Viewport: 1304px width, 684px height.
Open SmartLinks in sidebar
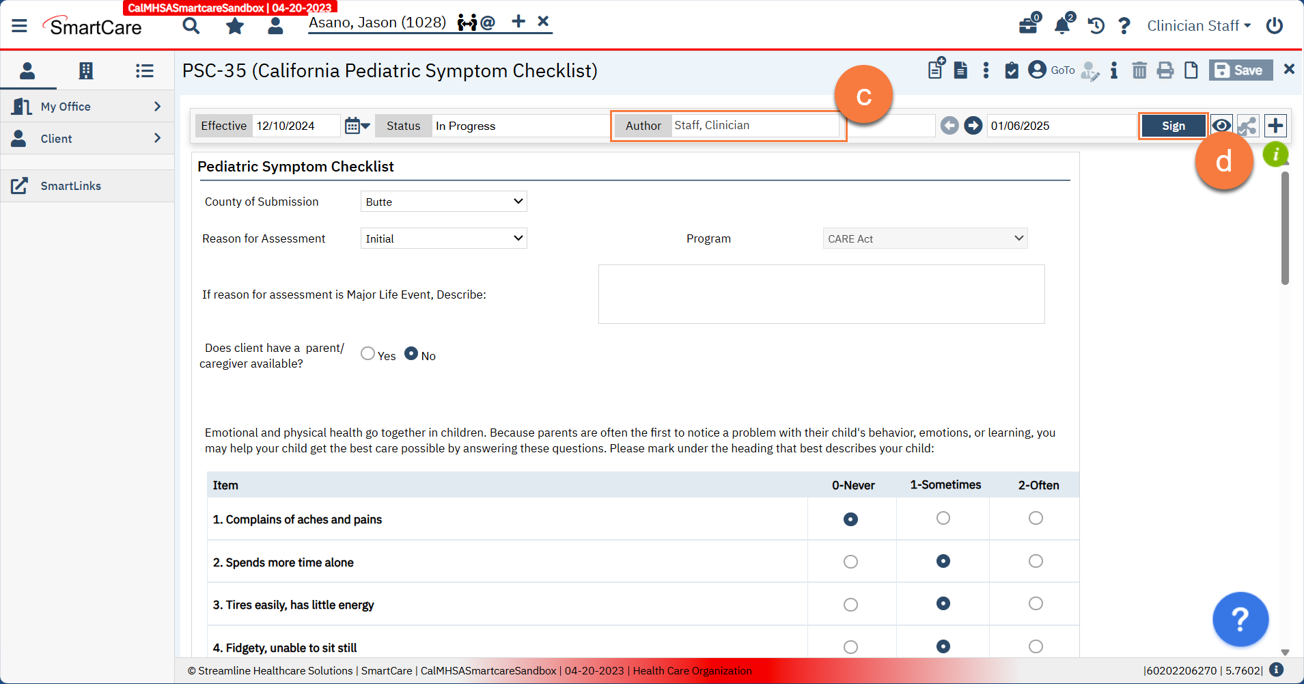[70, 186]
